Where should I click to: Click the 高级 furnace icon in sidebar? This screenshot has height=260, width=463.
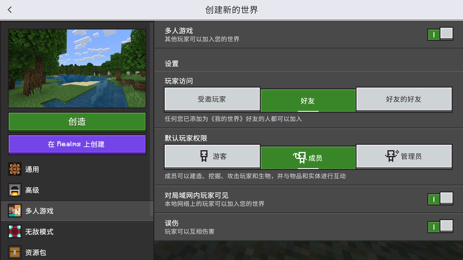point(14,190)
